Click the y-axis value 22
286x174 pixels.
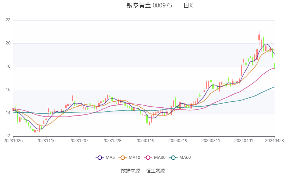(8, 20)
